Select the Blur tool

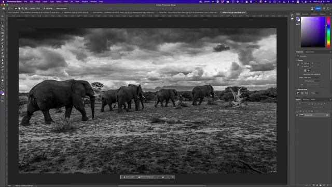point(3,60)
